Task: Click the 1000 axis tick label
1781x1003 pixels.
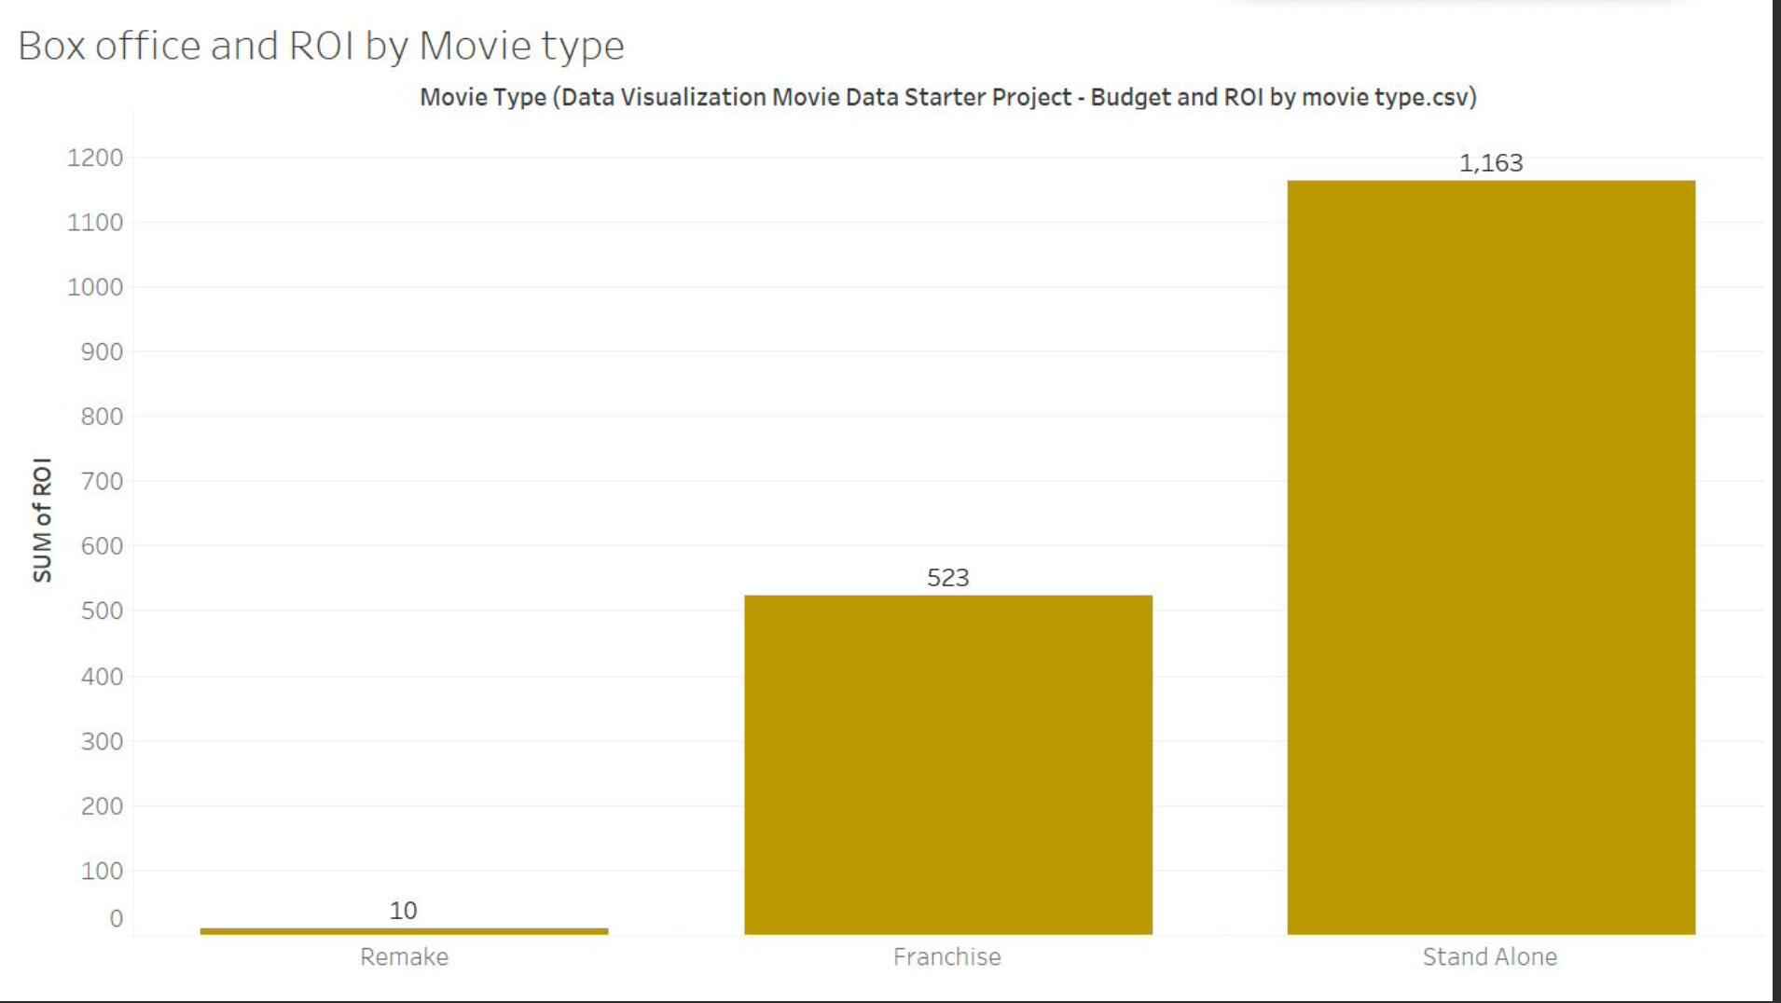Action: click(95, 287)
